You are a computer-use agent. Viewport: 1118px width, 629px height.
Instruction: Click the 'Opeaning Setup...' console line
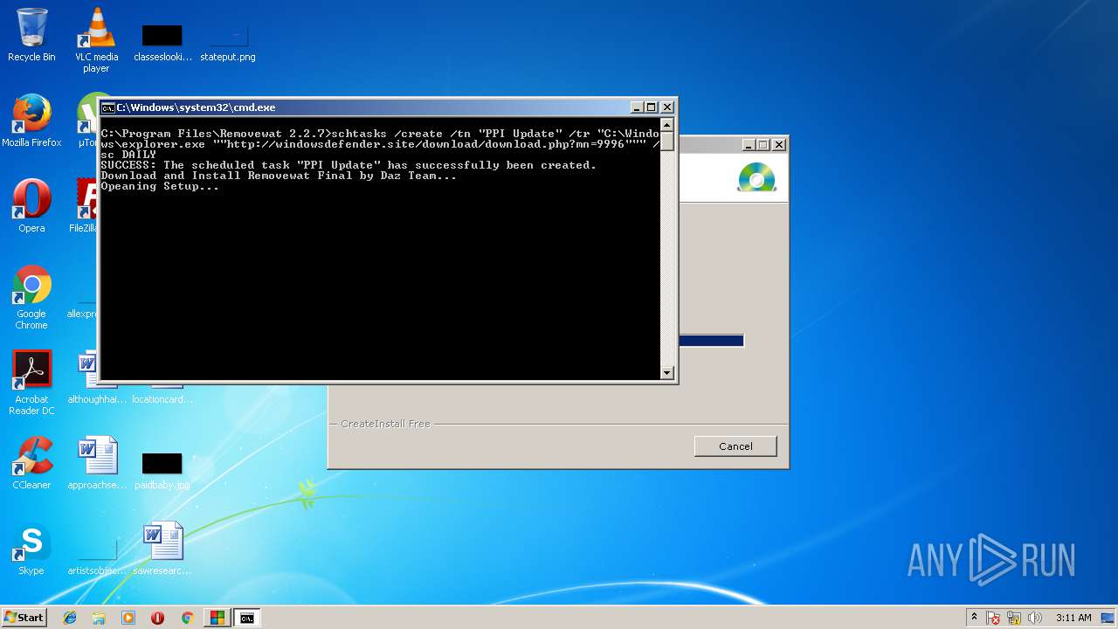[160, 187]
